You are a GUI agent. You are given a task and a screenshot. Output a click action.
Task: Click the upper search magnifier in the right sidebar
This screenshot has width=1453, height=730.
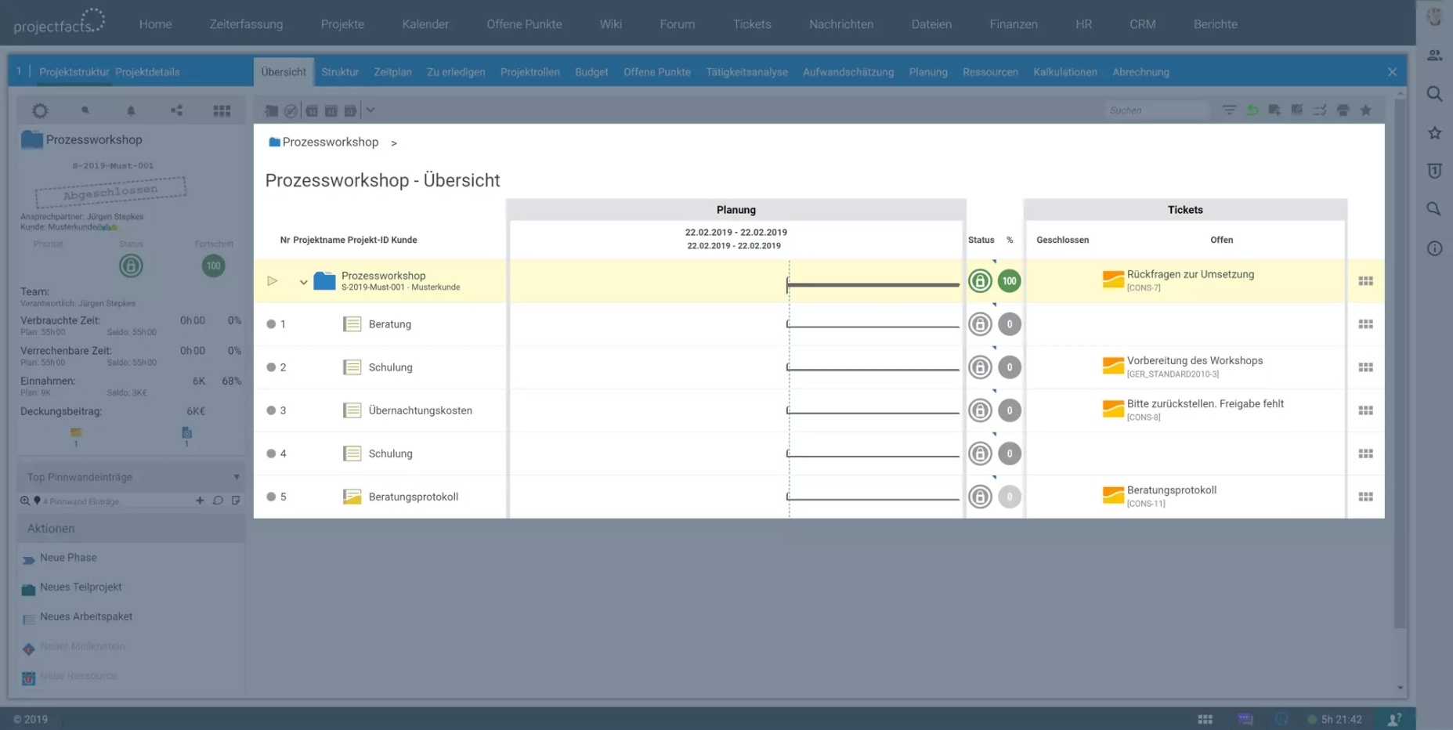[1434, 94]
